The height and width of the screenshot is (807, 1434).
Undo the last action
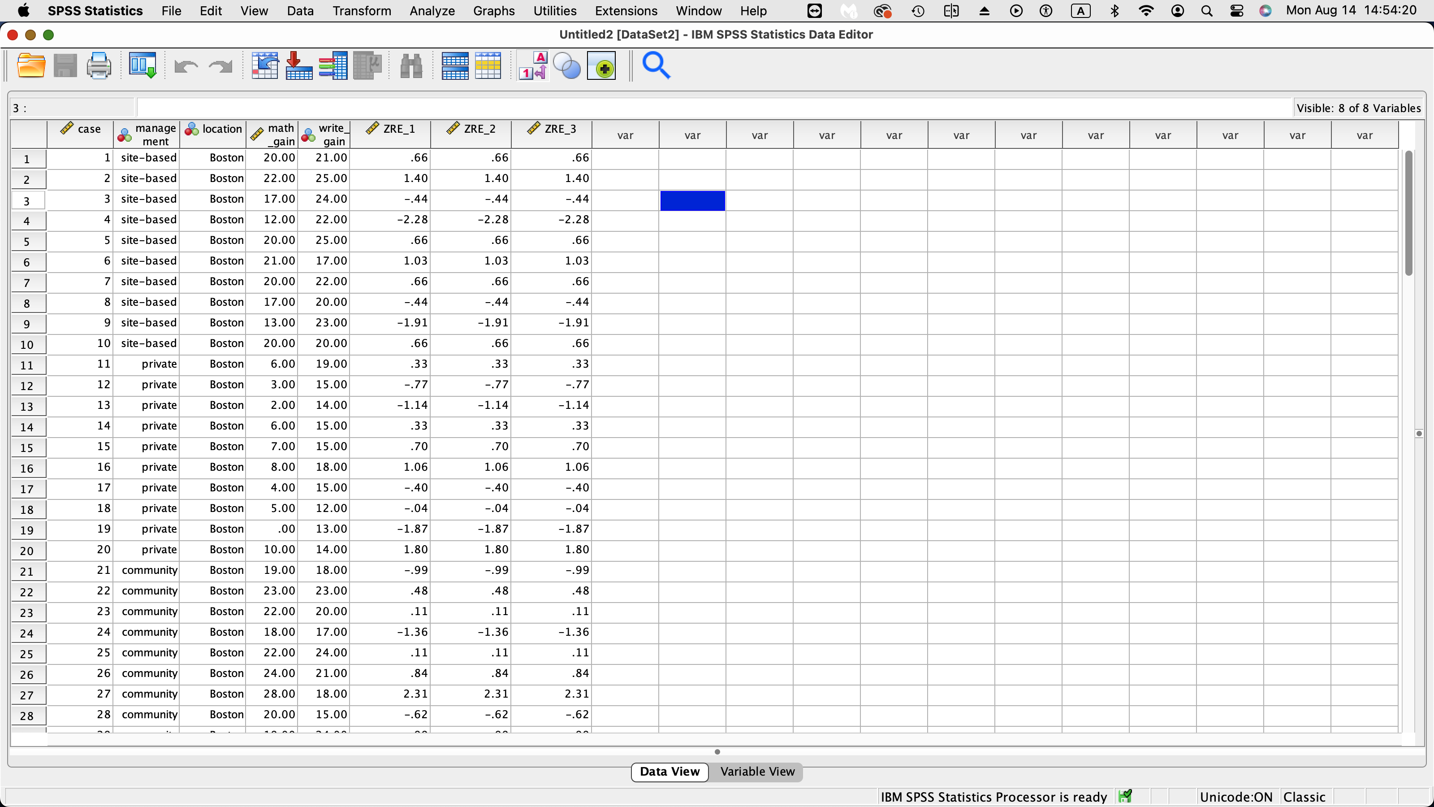coord(186,65)
